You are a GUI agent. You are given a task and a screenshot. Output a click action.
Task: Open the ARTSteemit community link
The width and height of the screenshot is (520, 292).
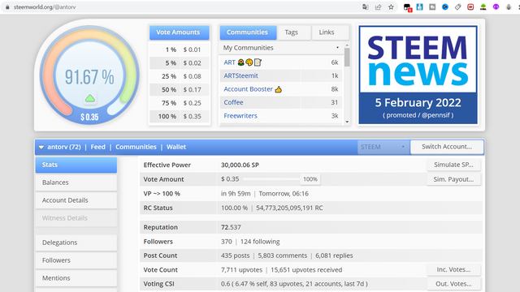pyautogui.click(x=240, y=75)
